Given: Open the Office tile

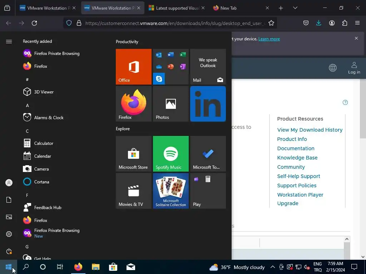Looking at the screenshot, I should point(134,67).
